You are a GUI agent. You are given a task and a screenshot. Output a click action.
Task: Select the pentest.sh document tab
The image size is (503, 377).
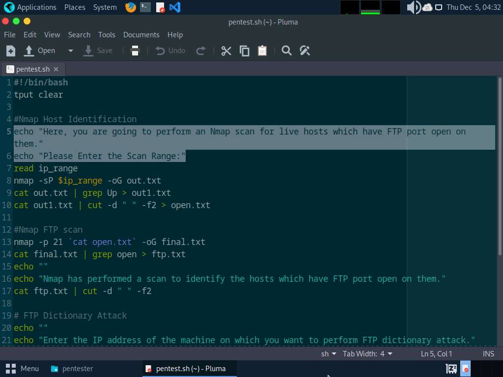point(33,69)
